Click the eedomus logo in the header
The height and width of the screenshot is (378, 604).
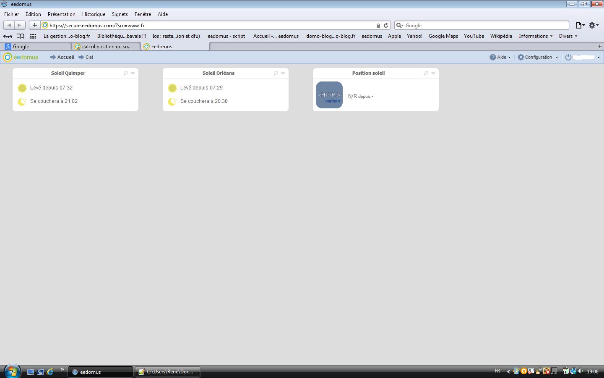(21, 57)
